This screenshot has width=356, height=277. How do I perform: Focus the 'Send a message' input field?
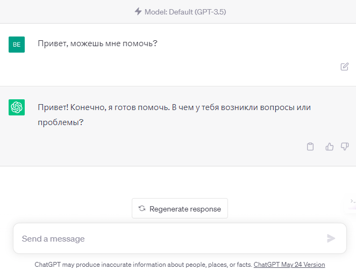pyautogui.click(x=180, y=238)
